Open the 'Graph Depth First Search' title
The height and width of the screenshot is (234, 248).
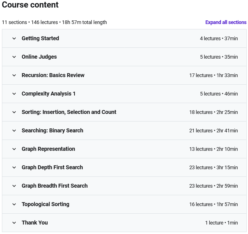[52, 168]
